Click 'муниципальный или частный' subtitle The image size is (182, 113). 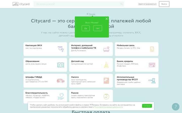coord(82,64)
